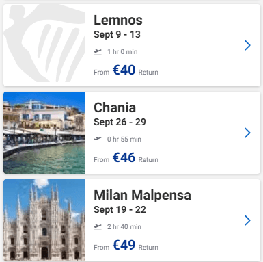
Task: Click the €49 return price
Action: coord(124,245)
